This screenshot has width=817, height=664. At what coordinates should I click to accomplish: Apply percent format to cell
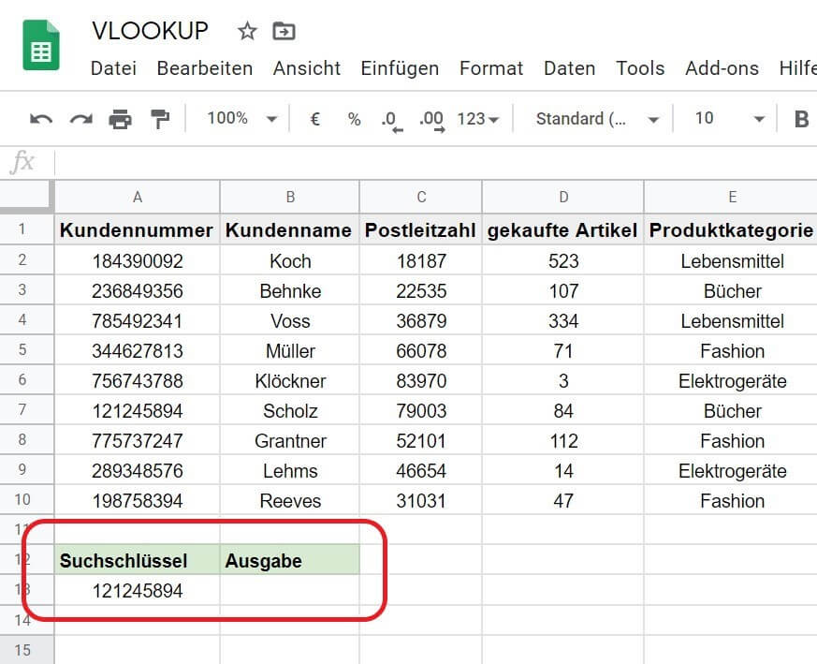[354, 119]
